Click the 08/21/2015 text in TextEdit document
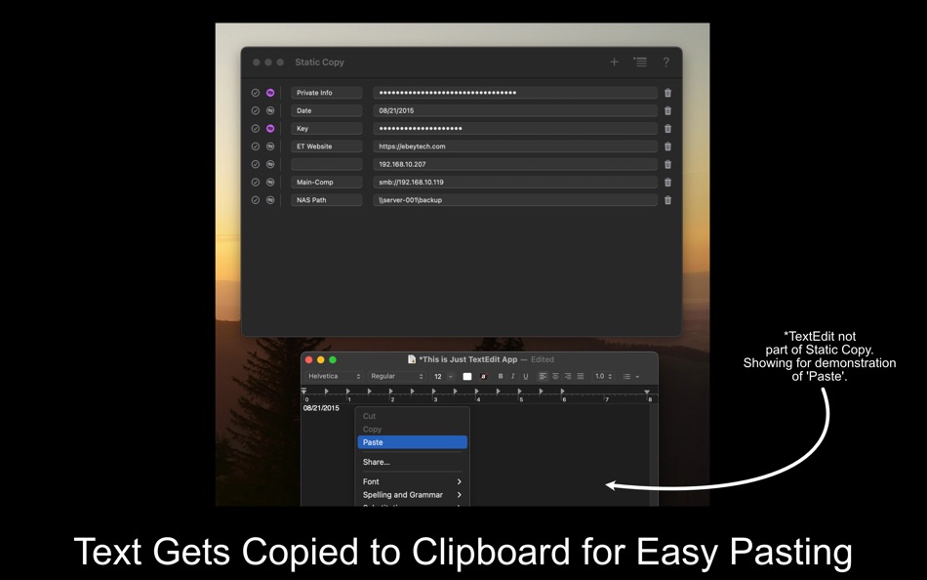 click(321, 408)
